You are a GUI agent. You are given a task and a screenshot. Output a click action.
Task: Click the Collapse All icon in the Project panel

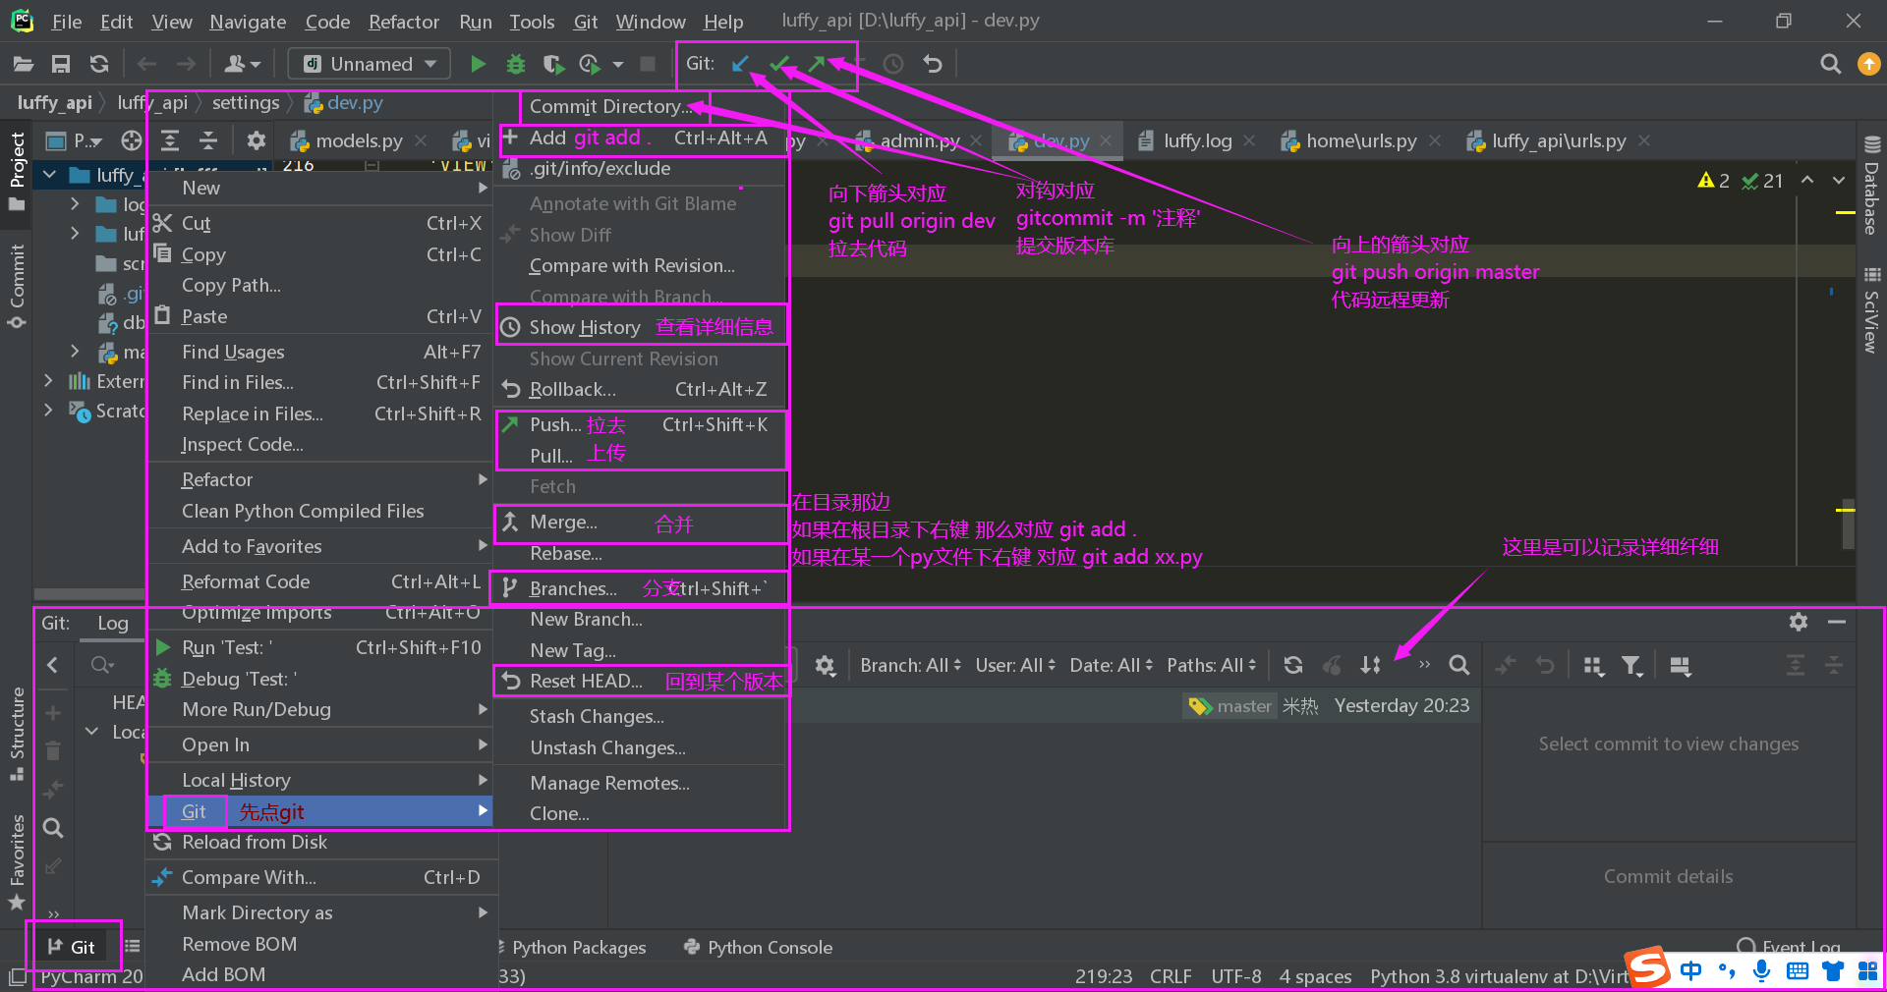[x=208, y=140]
